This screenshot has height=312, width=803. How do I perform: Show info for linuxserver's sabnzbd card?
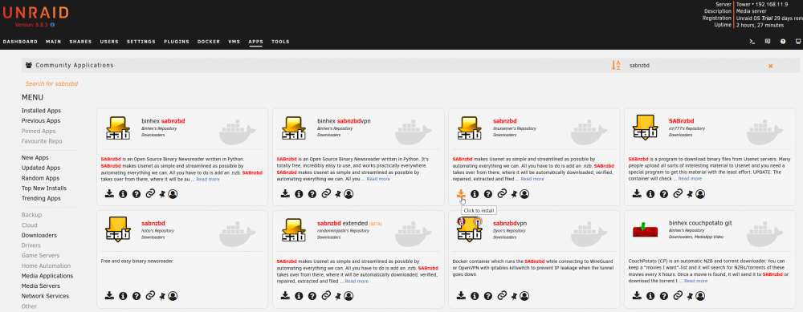coord(475,194)
